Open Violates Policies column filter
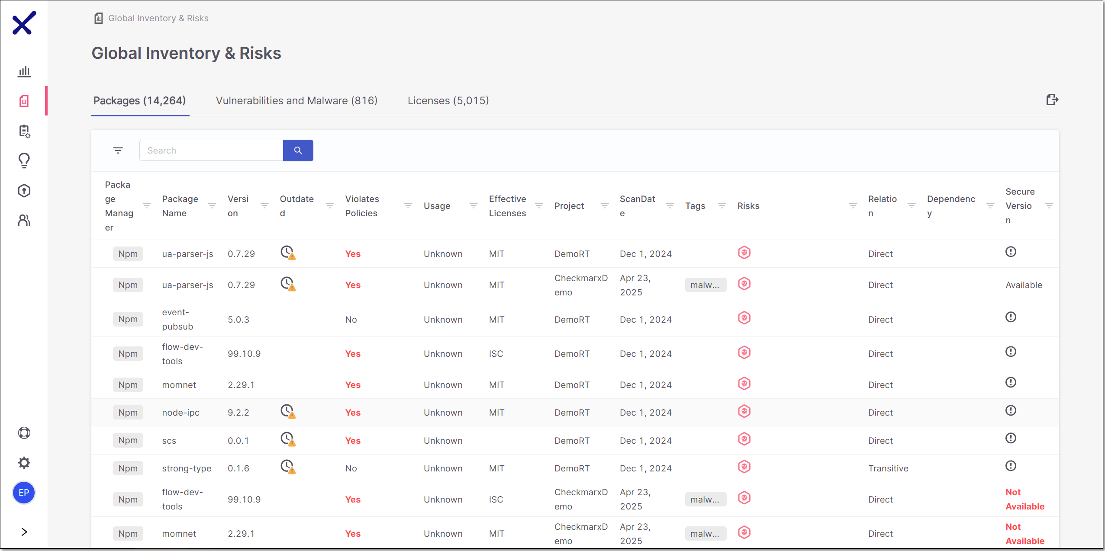This screenshot has height=551, width=1105. 408,205
